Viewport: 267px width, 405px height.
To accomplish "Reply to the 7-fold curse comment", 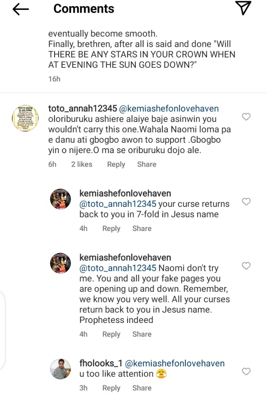I will [x=111, y=229].
